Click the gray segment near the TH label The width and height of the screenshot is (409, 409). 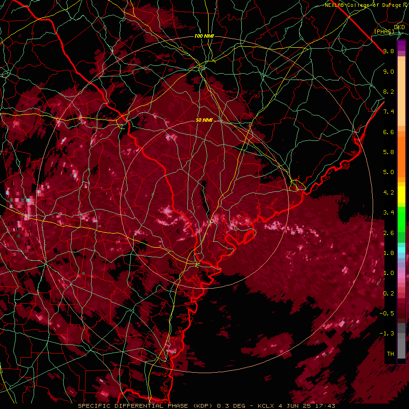tap(401, 348)
